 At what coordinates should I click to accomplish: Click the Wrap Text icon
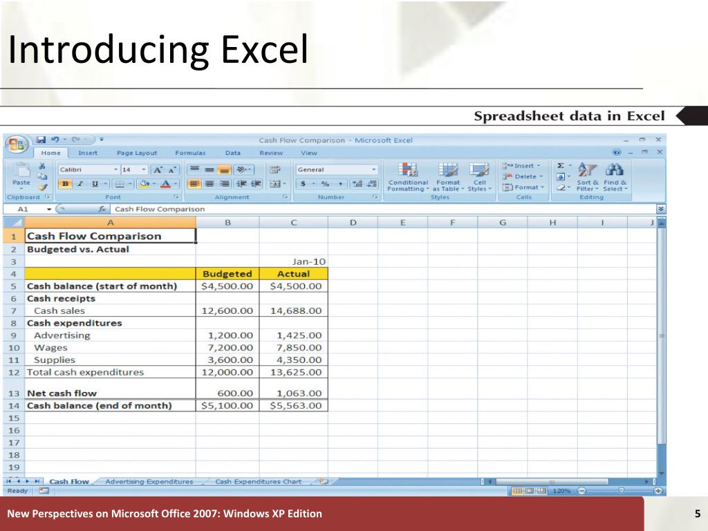275,170
